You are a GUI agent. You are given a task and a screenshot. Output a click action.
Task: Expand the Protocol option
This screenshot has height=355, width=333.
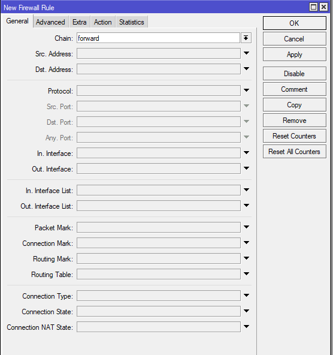pyautogui.click(x=246, y=91)
